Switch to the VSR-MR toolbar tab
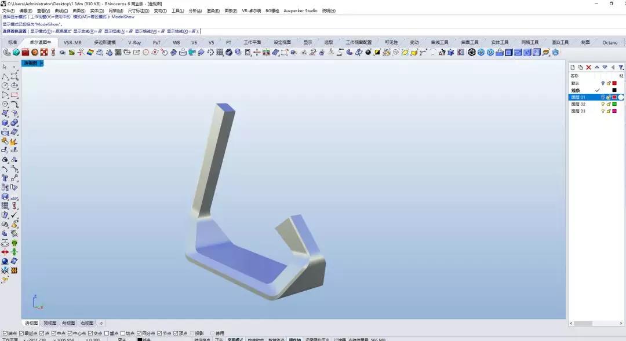Screen dimensions: 626x341 [x=72, y=43]
